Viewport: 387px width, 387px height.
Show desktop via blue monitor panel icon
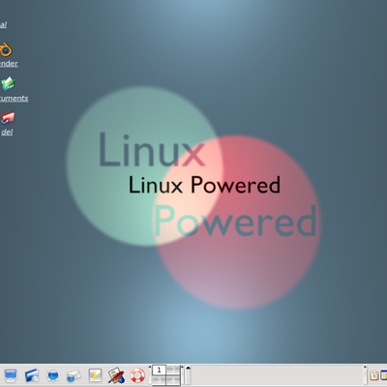[x=11, y=375]
